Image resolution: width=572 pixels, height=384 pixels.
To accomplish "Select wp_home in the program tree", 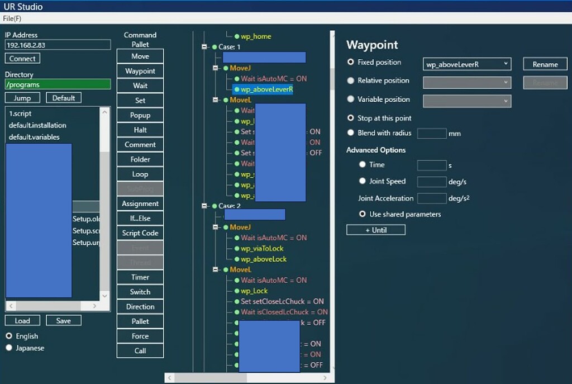I will tap(256, 36).
